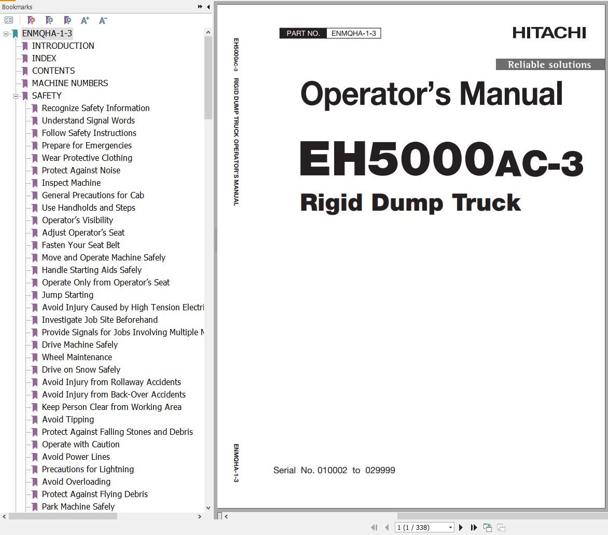Viewport: 608px width, 535px height.
Task: Click bookmarks panel scroll down arrow
Action: 208,508
